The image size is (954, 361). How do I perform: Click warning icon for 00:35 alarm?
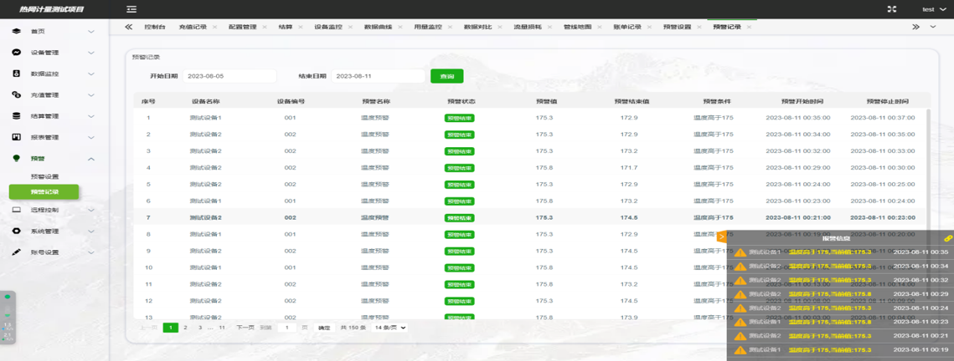coord(740,252)
